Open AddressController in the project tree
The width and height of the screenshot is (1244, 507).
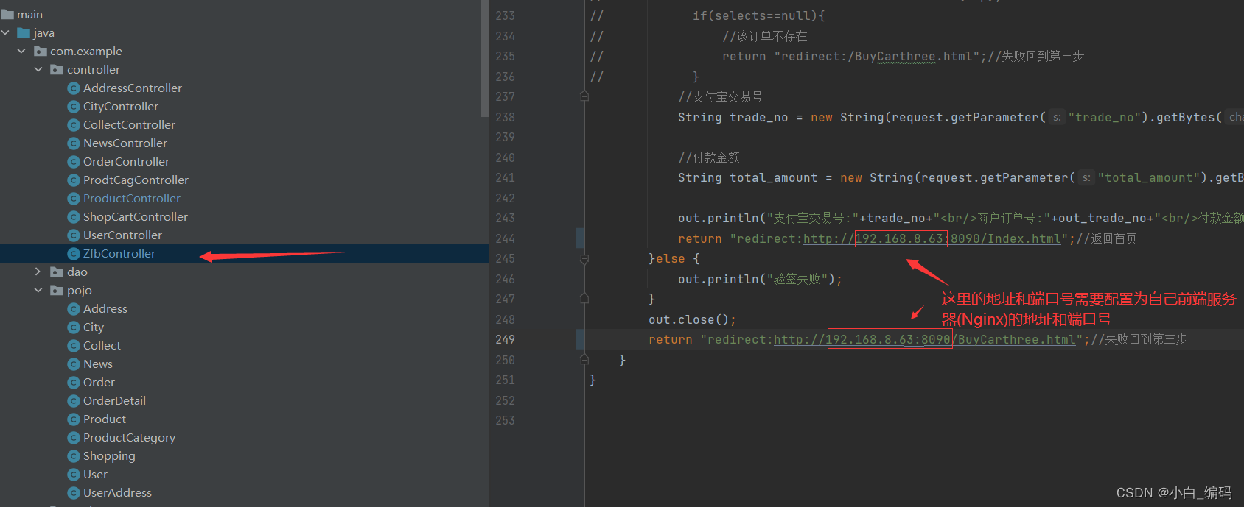[x=133, y=88]
